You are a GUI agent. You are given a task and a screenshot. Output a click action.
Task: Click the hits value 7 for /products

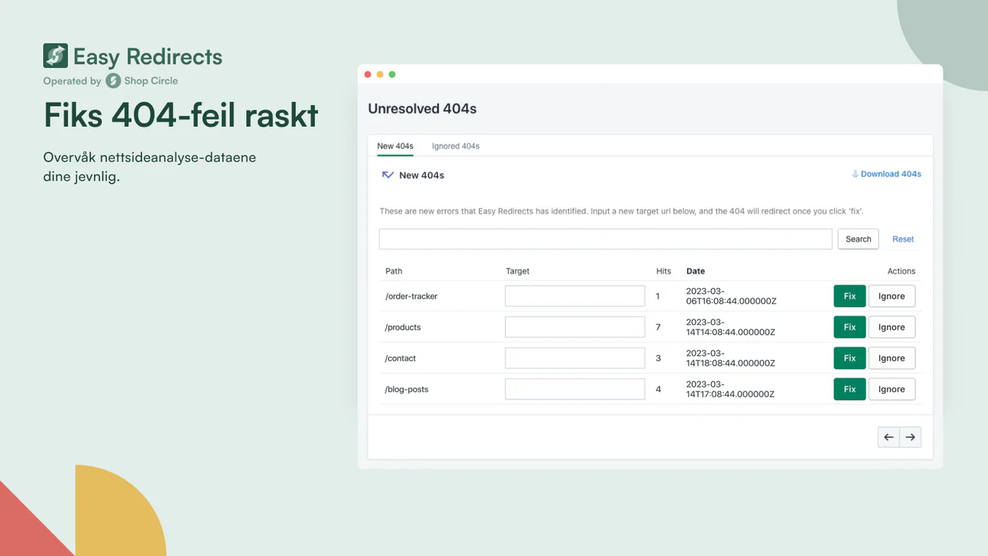[658, 327]
